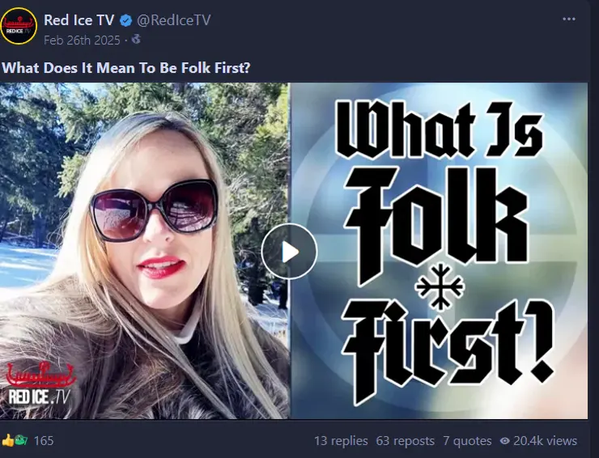Image resolution: width=599 pixels, height=458 pixels.
Task: Click the 165 reactions count
Action: point(44,441)
